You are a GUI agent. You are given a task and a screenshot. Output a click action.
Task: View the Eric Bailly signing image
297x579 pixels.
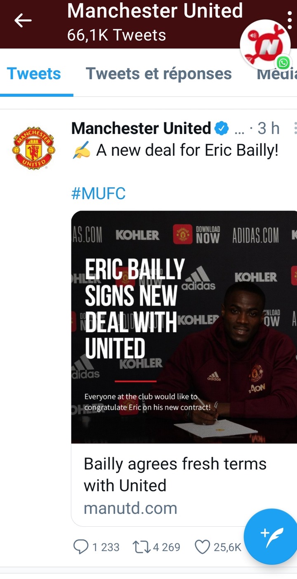184,327
